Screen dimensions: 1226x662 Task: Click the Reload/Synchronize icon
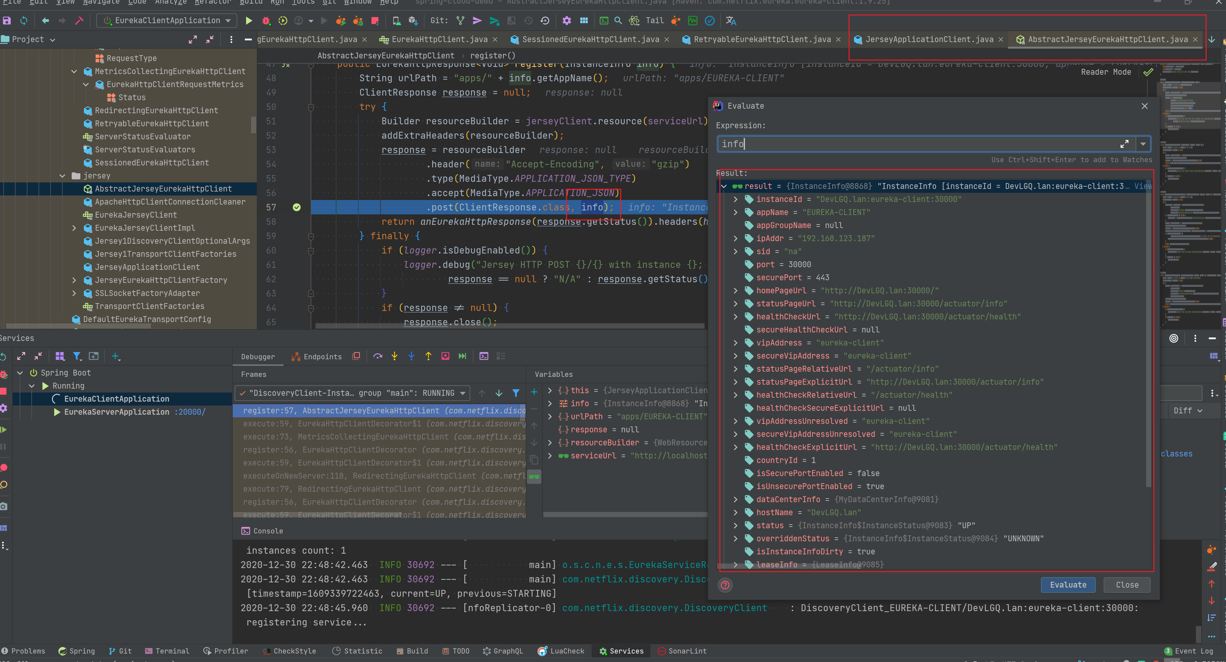(24, 21)
